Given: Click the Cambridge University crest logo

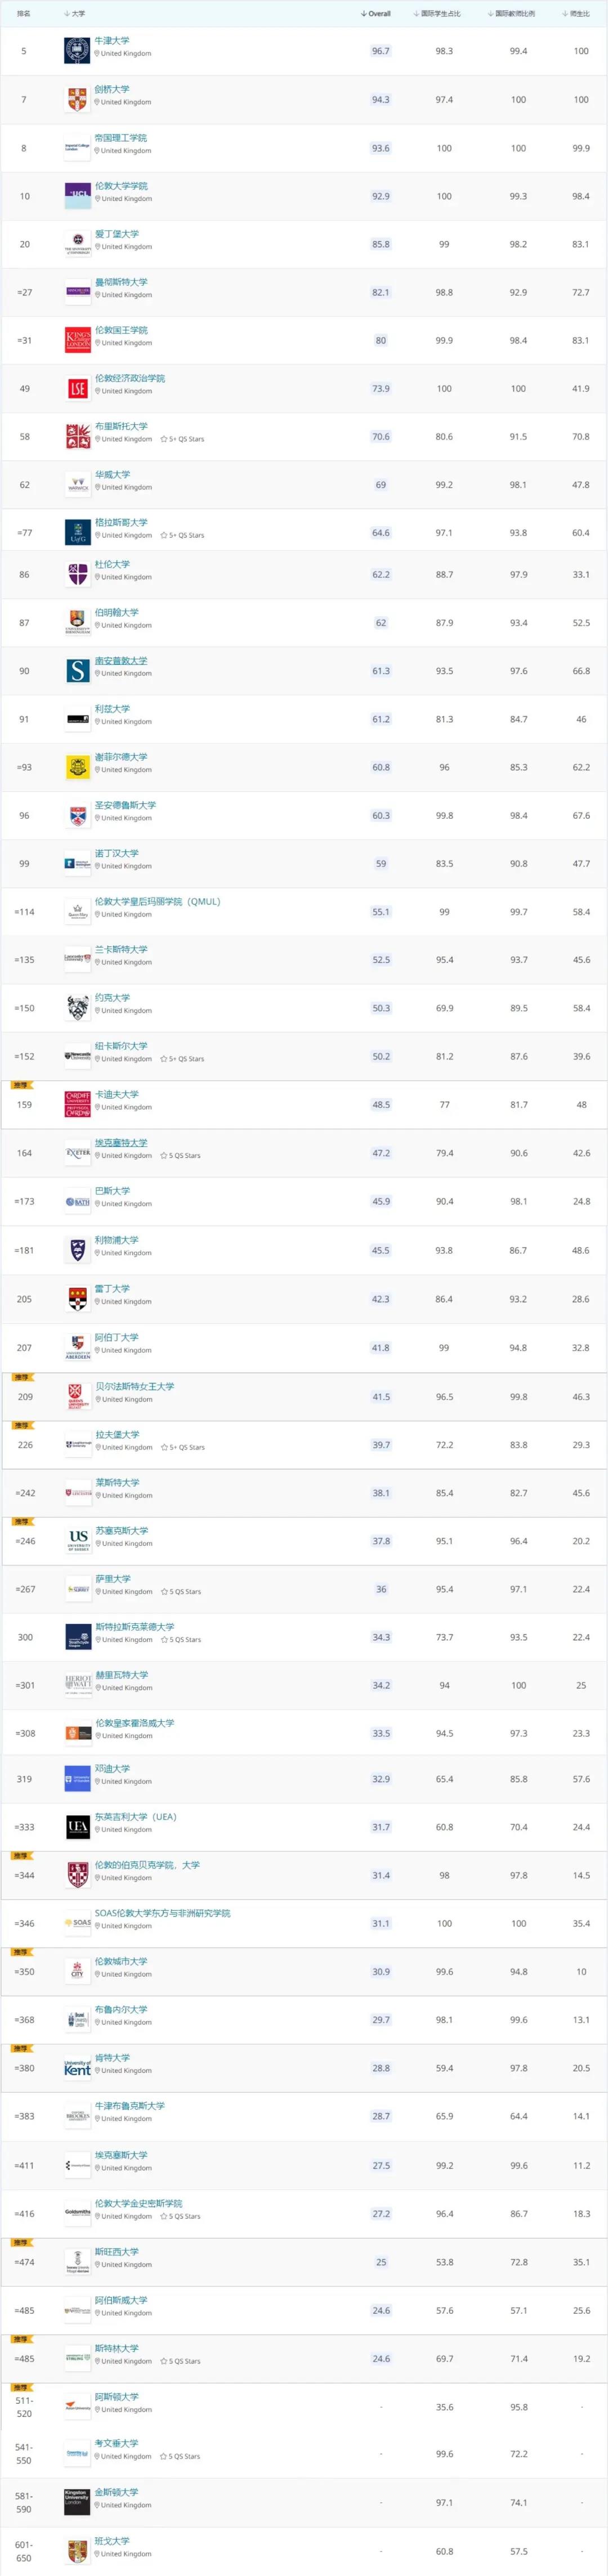Looking at the screenshot, I should (x=77, y=100).
